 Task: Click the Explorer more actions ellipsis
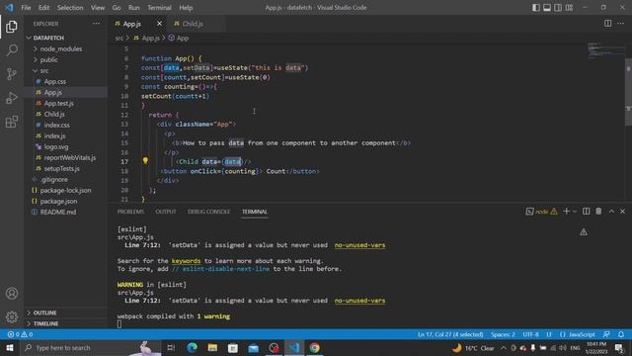click(97, 24)
